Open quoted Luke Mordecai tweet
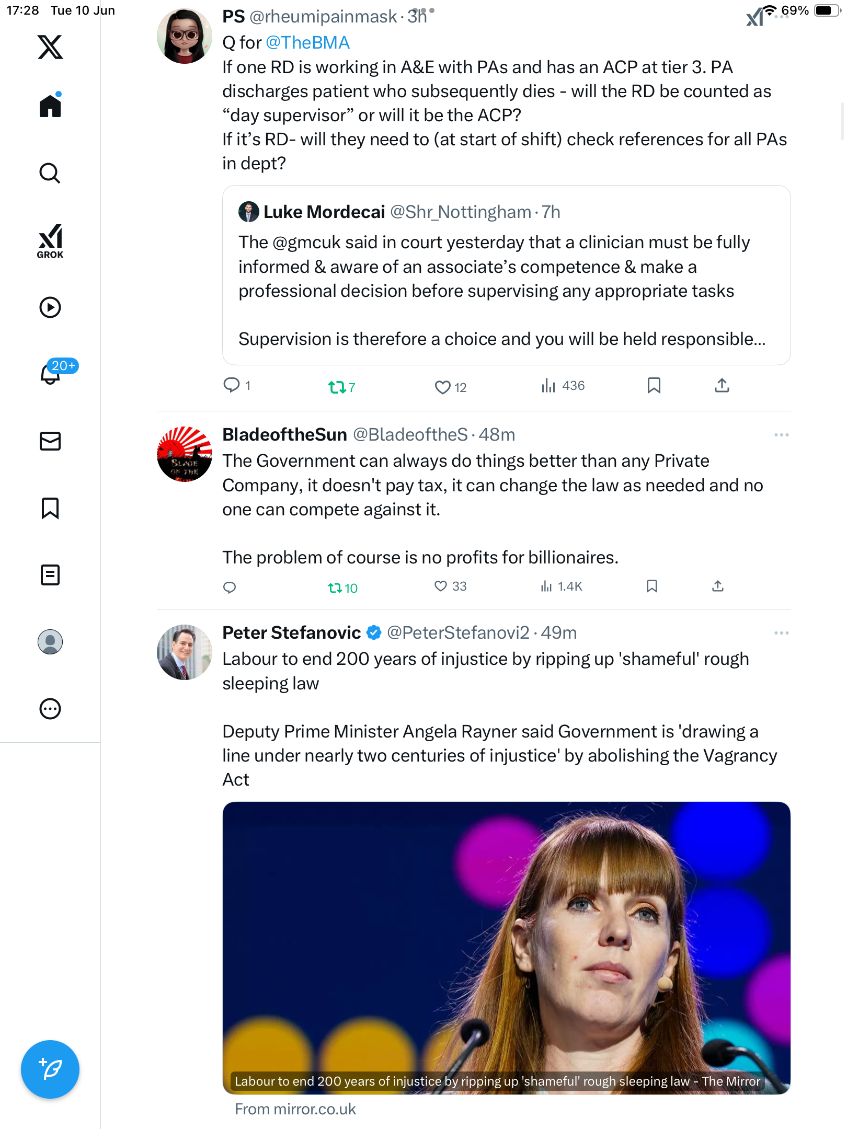847x1129 pixels. (506, 275)
